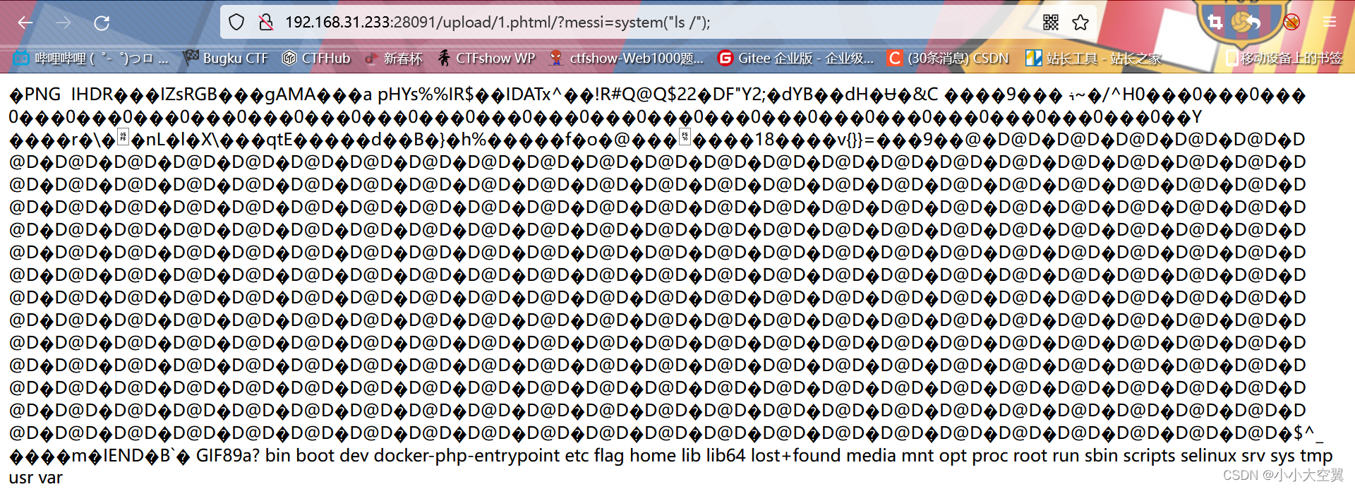This screenshot has height=489, width=1355.
Task: Open the CTFHub bookmark
Action: [x=316, y=59]
